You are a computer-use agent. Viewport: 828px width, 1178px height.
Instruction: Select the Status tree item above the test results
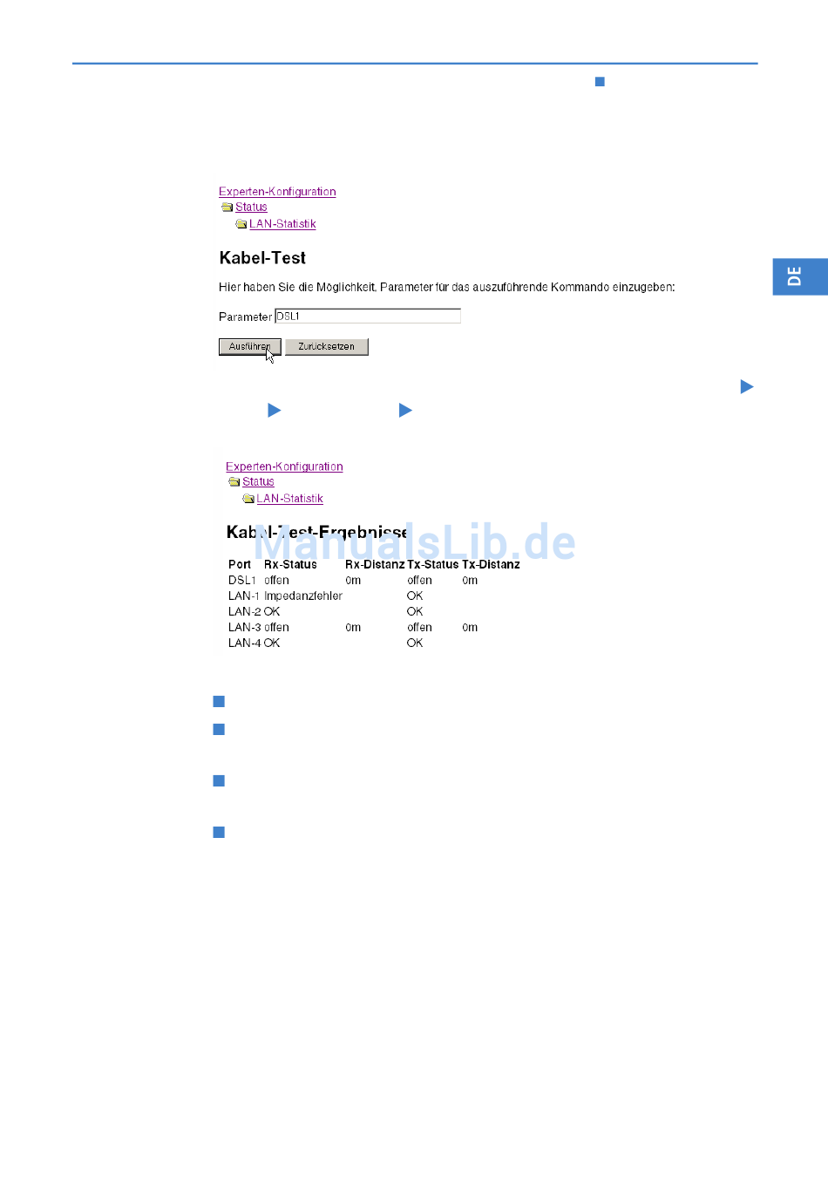258,482
